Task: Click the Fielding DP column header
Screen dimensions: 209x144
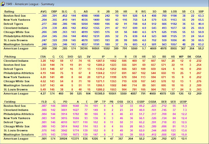Action: (x=96, y=102)
